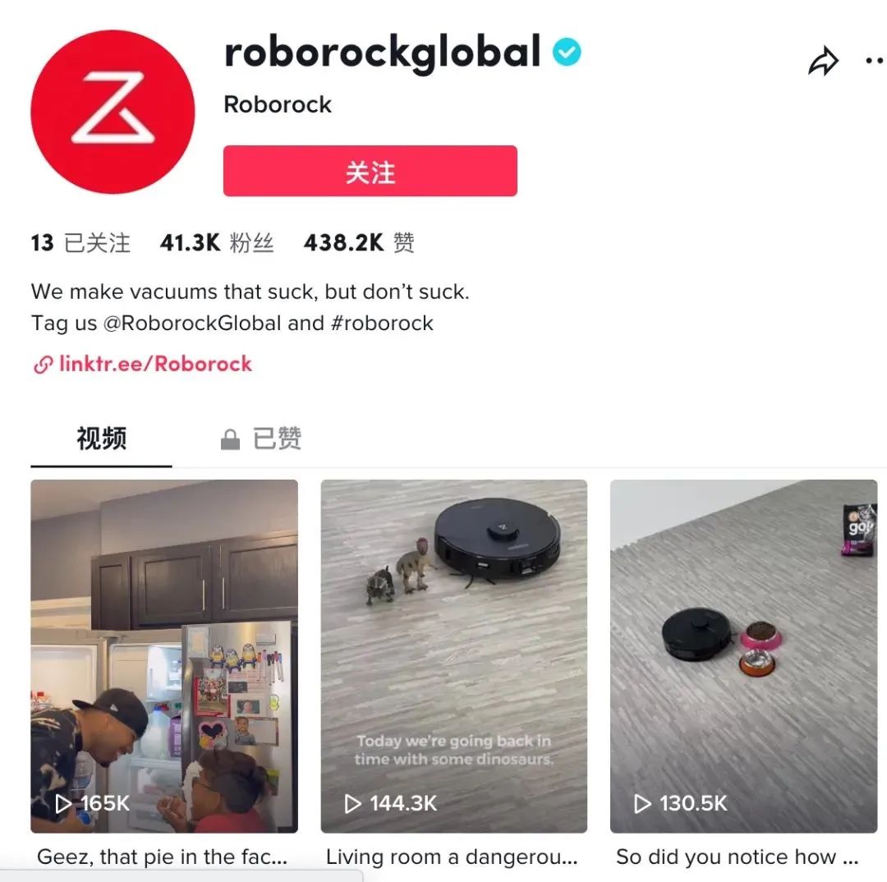Screen dimensions: 887x882
Task: Open the pet food bowls video thumbnail
Action: (743, 655)
